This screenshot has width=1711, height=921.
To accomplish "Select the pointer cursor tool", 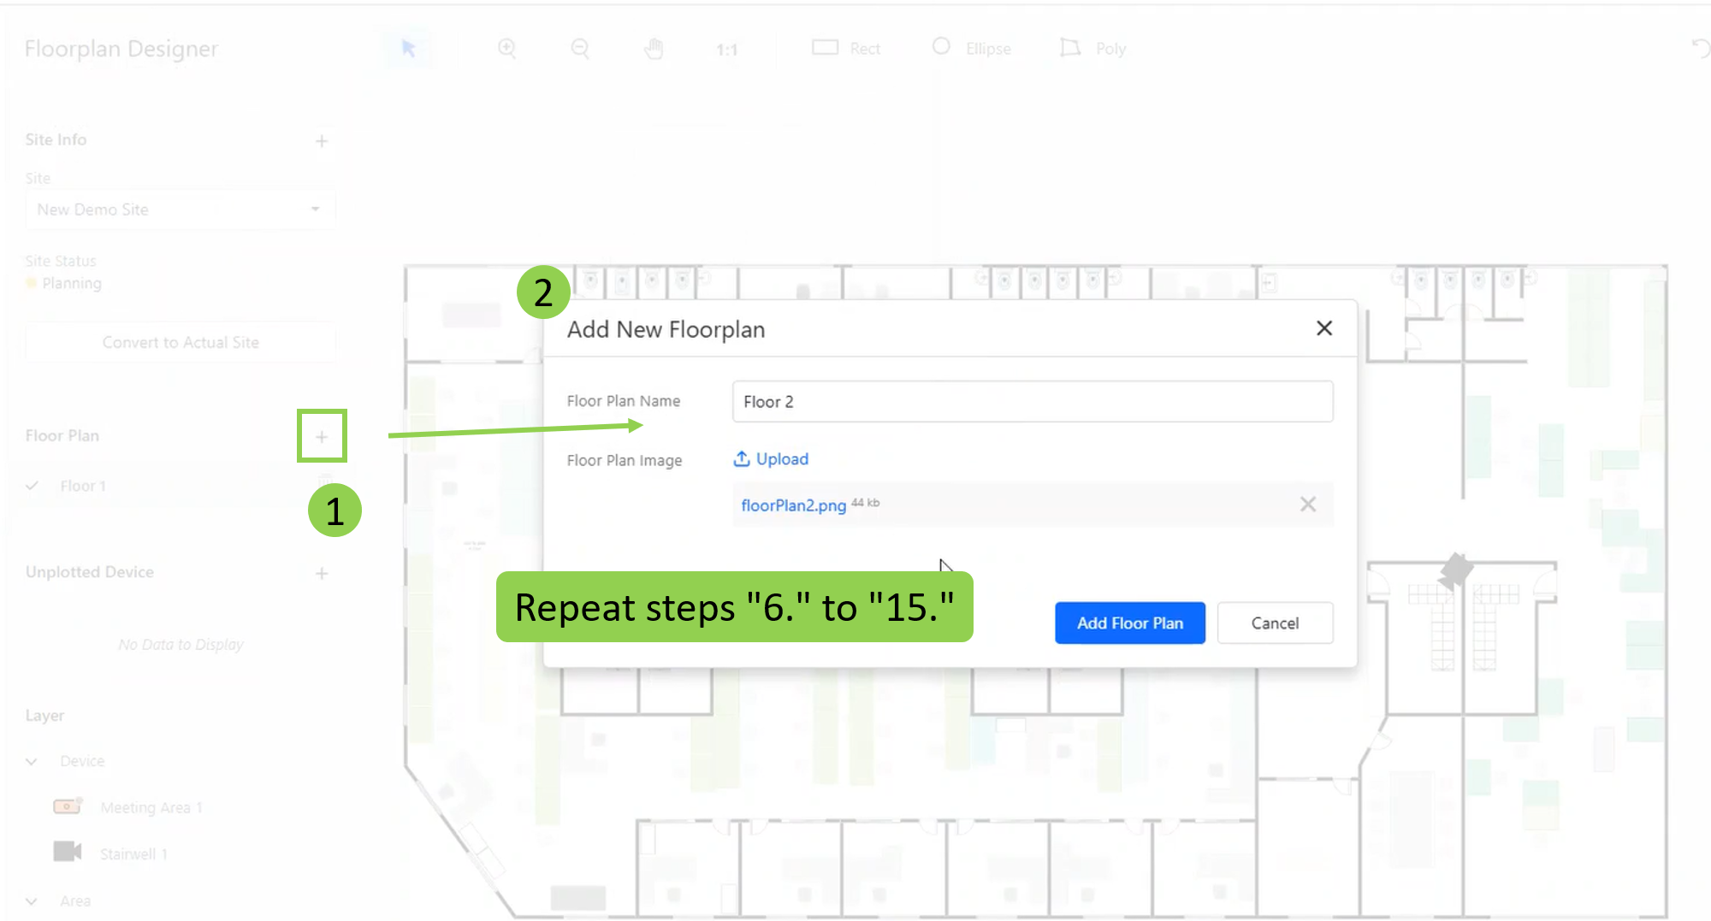I will [408, 49].
